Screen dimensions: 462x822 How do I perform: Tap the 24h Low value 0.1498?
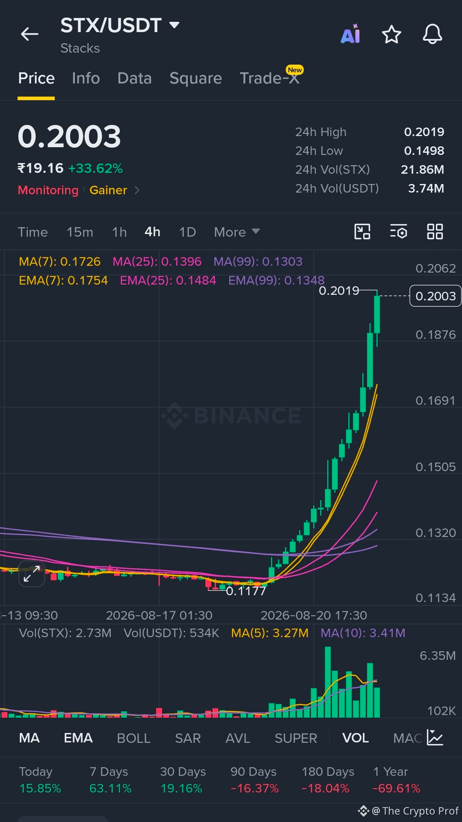pyautogui.click(x=424, y=151)
